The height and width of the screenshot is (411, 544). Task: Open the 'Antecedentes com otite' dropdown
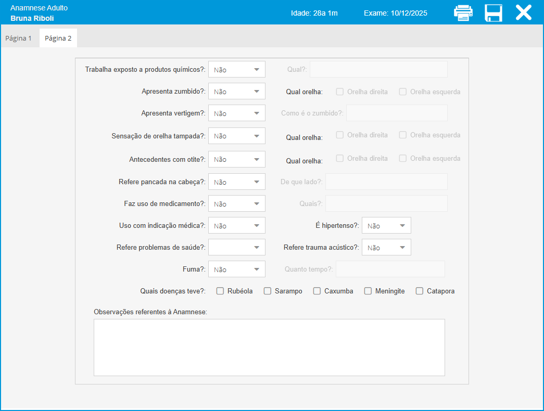click(237, 159)
